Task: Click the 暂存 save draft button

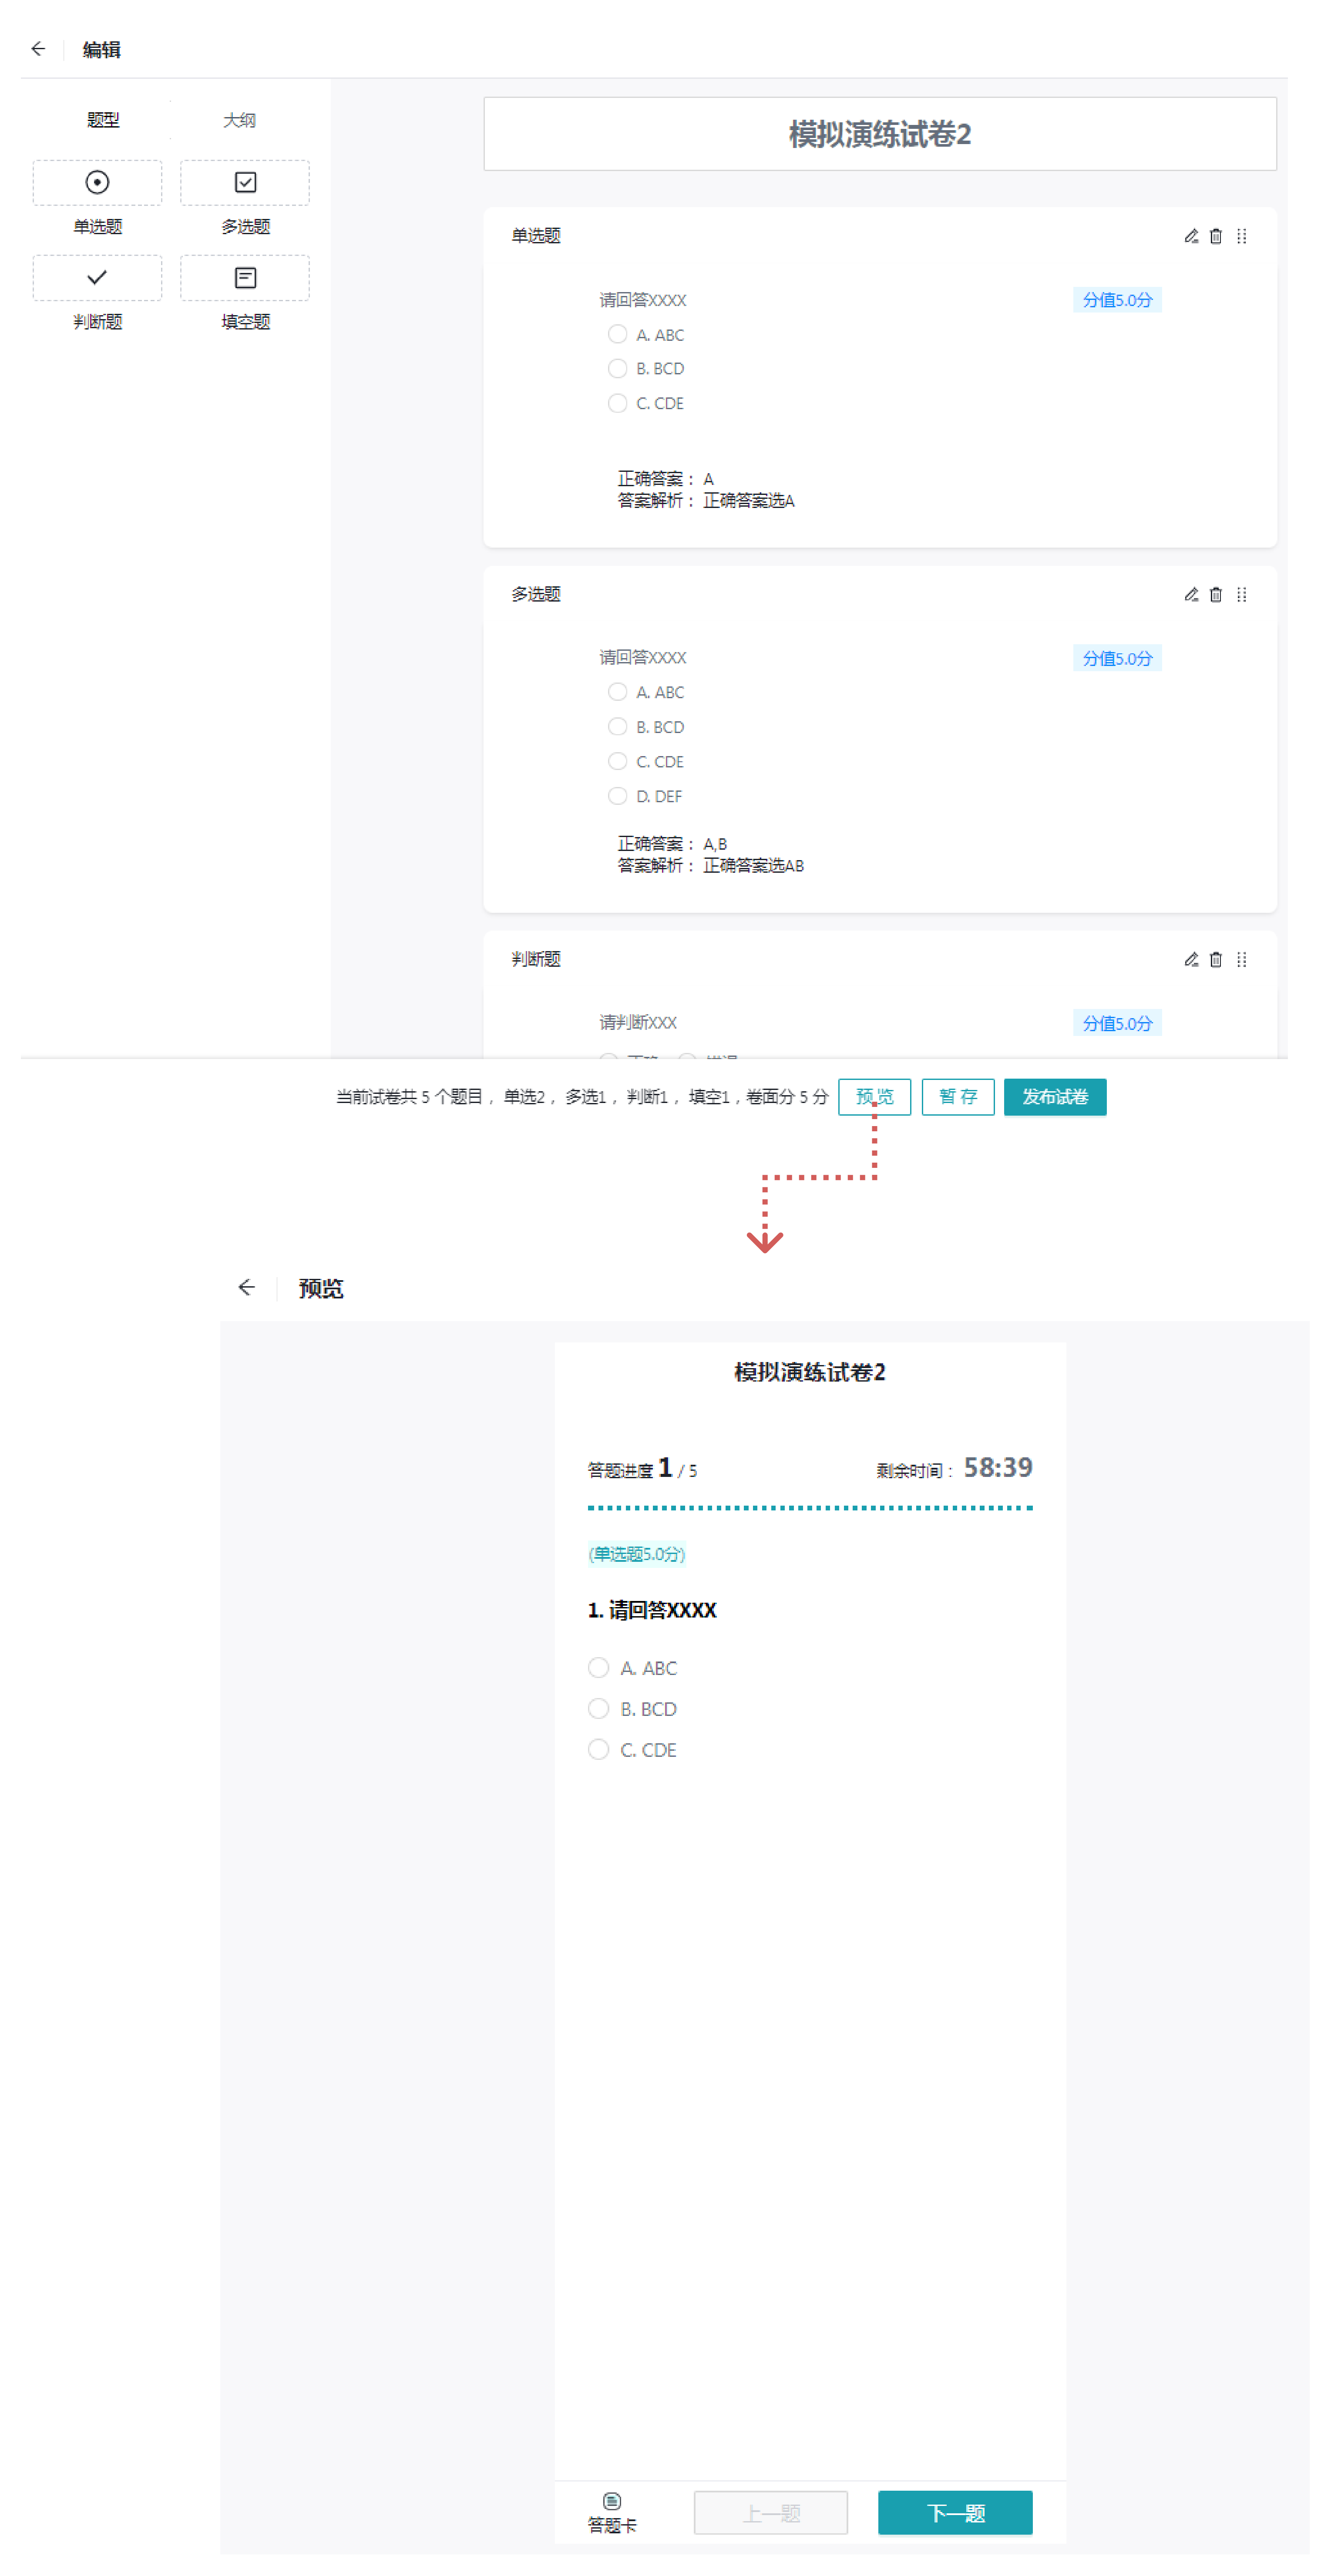Action: 957,1097
